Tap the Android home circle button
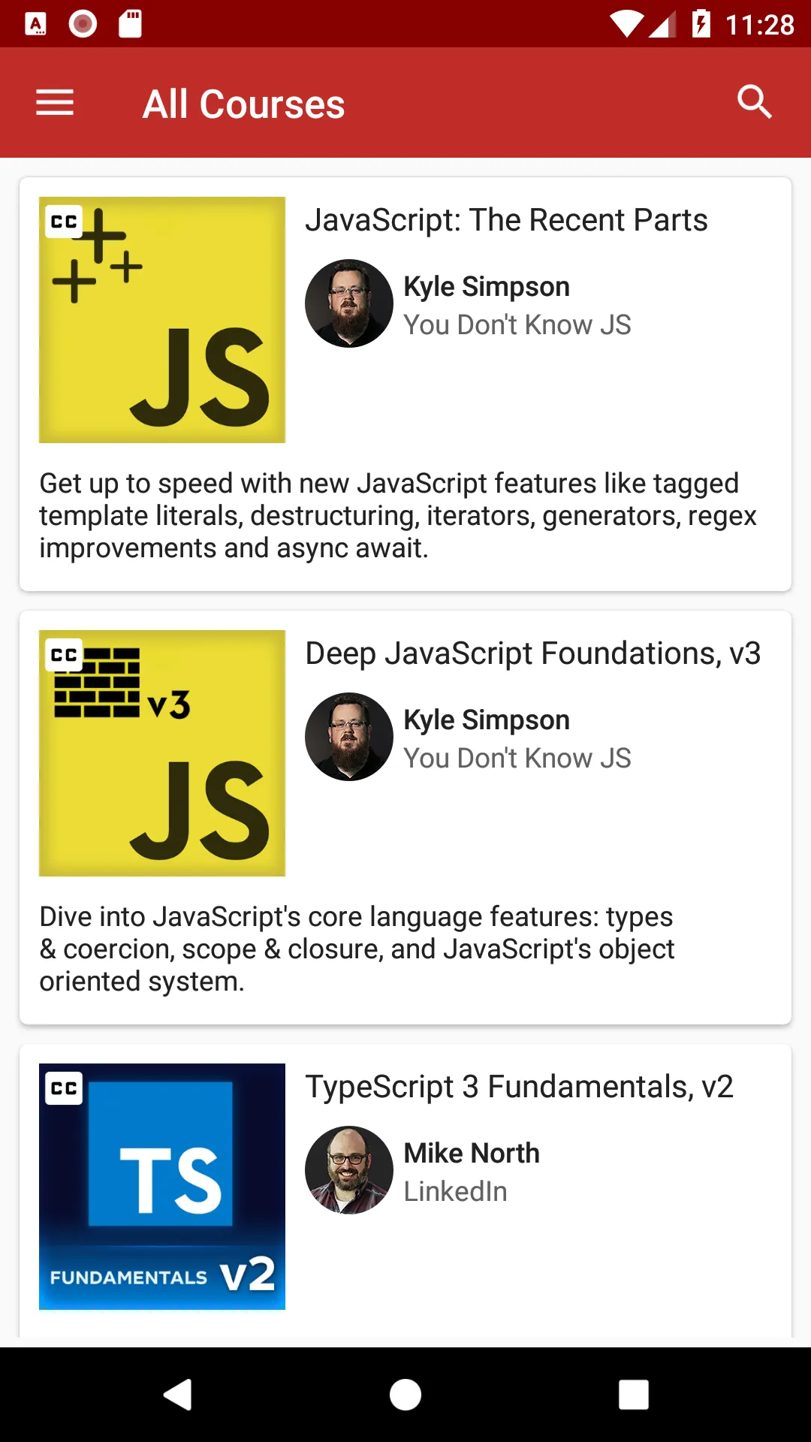The height and width of the screenshot is (1442, 811). tap(405, 1395)
